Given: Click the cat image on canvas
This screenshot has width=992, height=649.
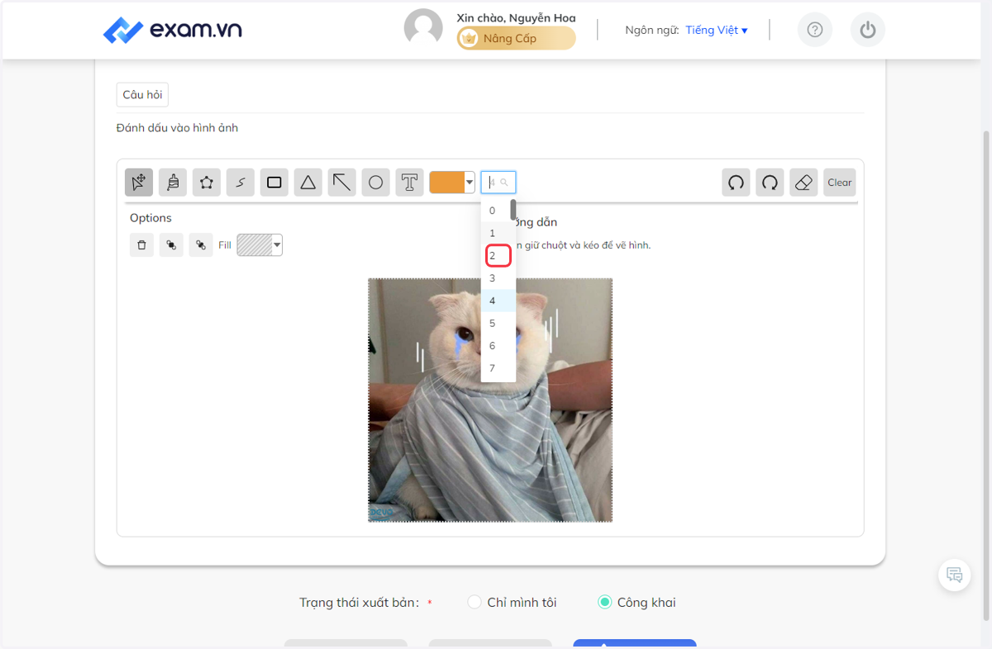Looking at the screenshot, I should (490, 400).
